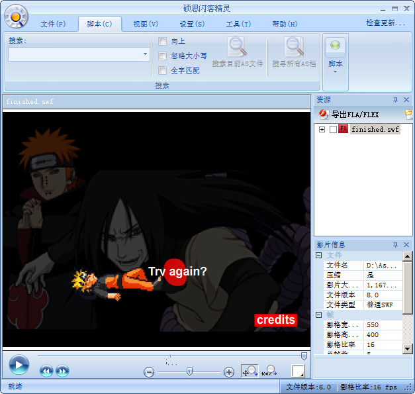The height and width of the screenshot is (394, 415).
Task: Click the zoom in plus button
Action: coord(229,372)
